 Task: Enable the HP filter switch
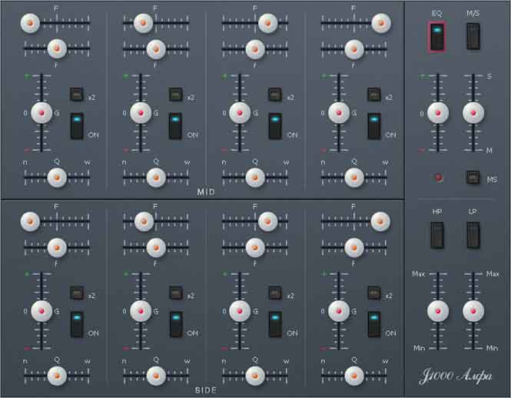point(437,235)
